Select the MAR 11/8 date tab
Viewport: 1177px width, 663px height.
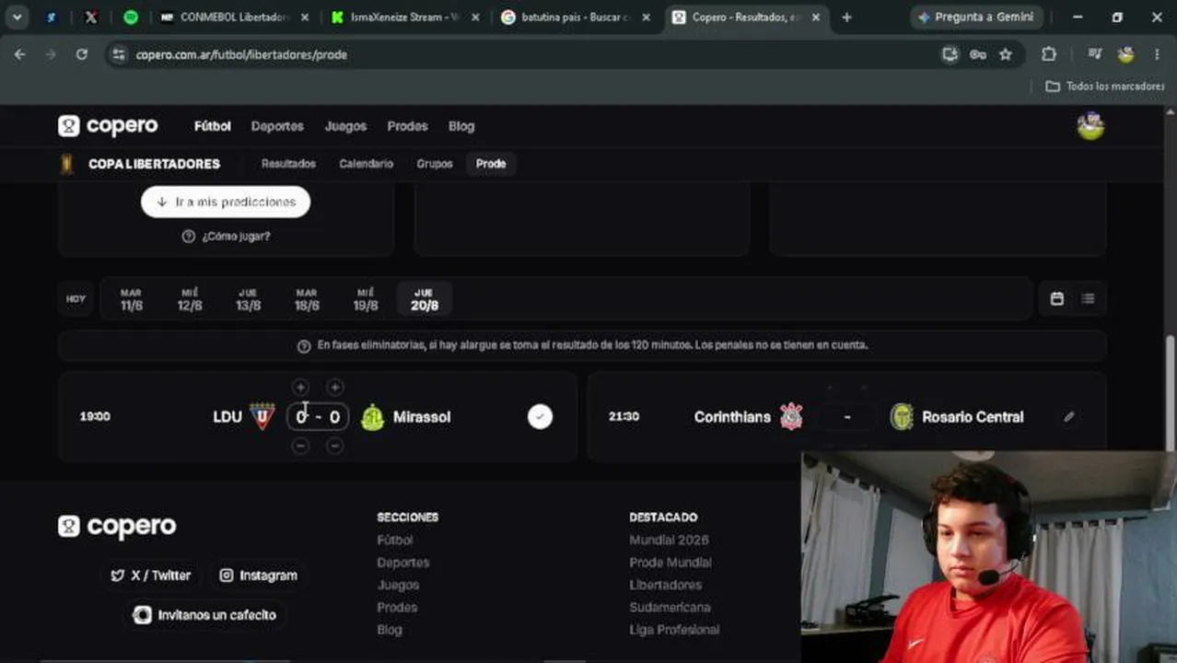(131, 299)
